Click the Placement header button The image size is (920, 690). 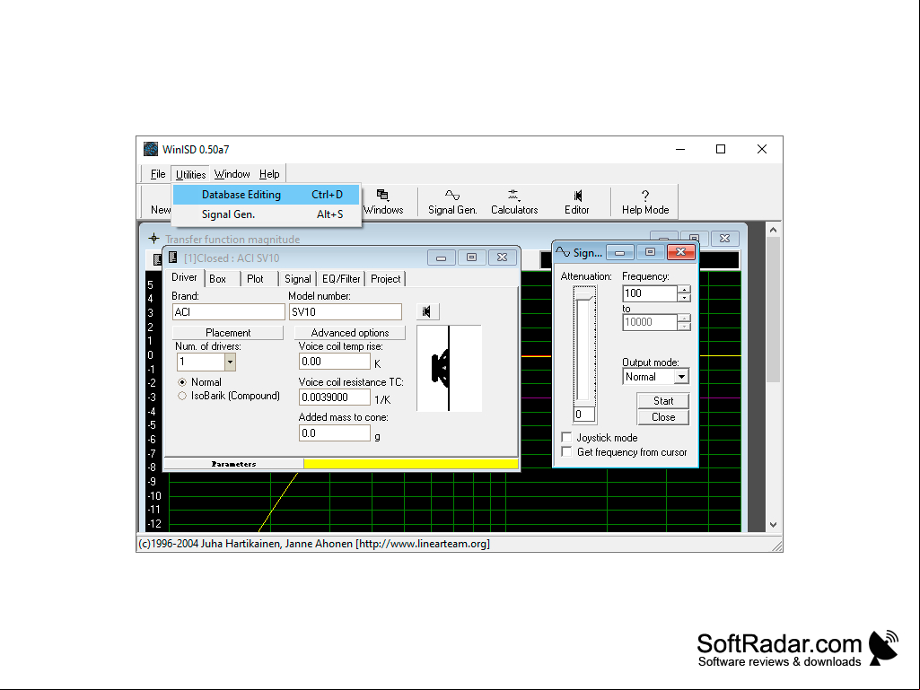point(228,333)
